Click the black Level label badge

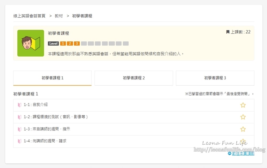(53, 43)
